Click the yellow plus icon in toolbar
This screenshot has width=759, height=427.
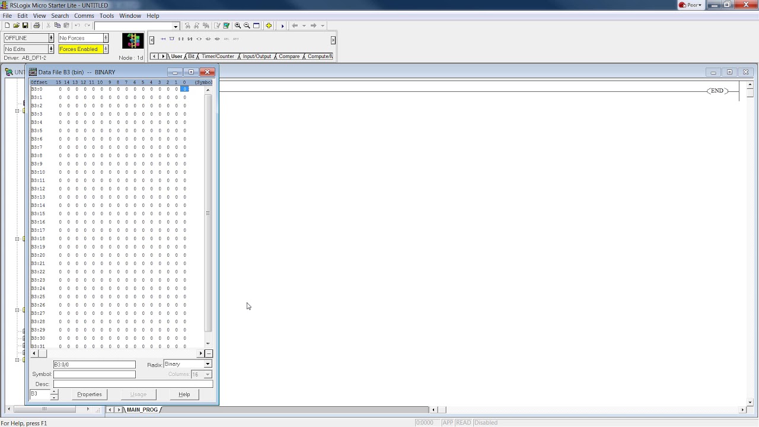pos(269,26)
